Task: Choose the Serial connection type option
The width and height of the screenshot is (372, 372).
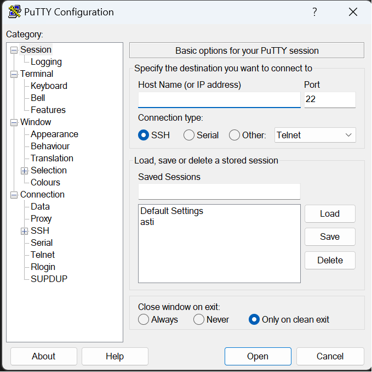Action: point(189,135)
